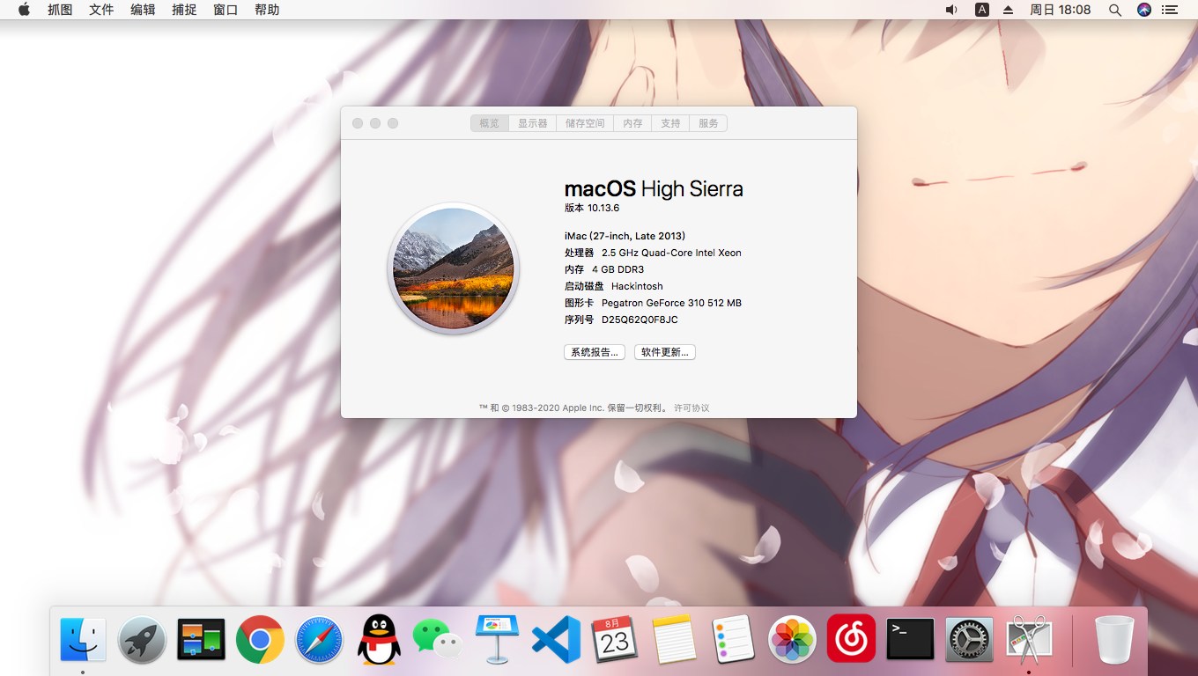
Task: Activate Siri from menu bar
Action: (x=1144, y=10)
